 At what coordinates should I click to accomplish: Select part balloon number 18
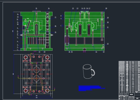(55, 26)
